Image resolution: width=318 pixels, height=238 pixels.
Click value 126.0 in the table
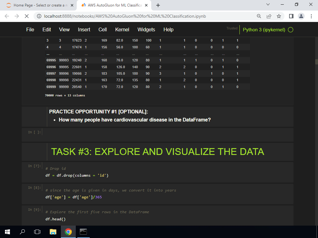(x=120, y=67)
